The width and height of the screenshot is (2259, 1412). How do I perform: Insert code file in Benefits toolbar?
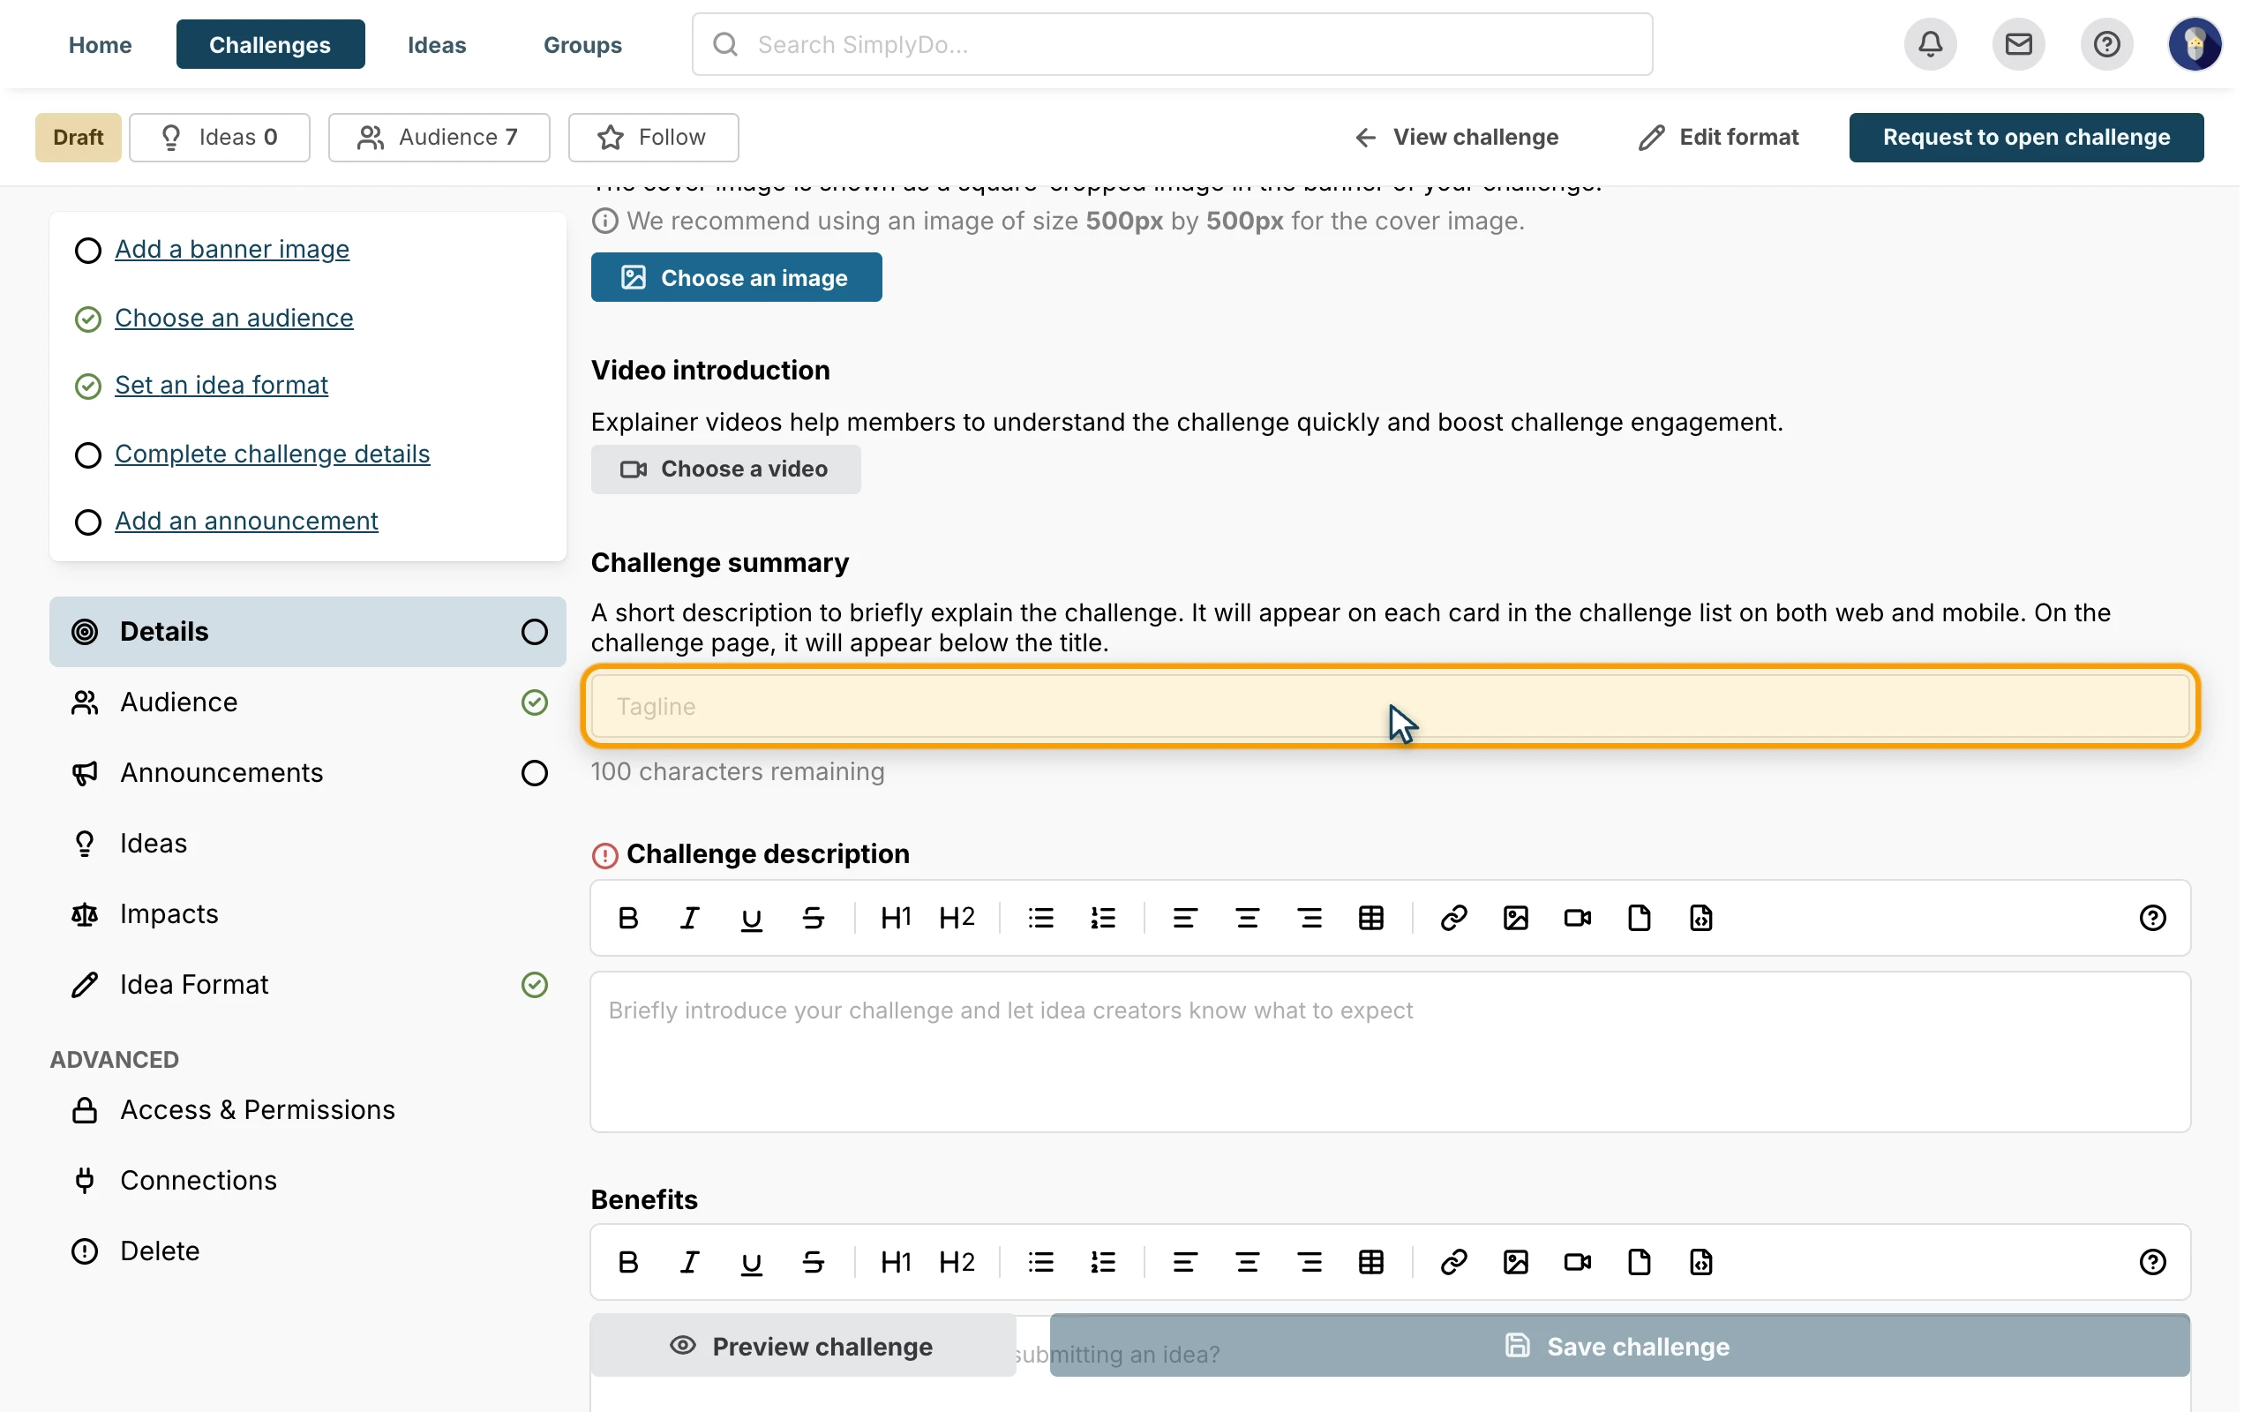1700,1263
